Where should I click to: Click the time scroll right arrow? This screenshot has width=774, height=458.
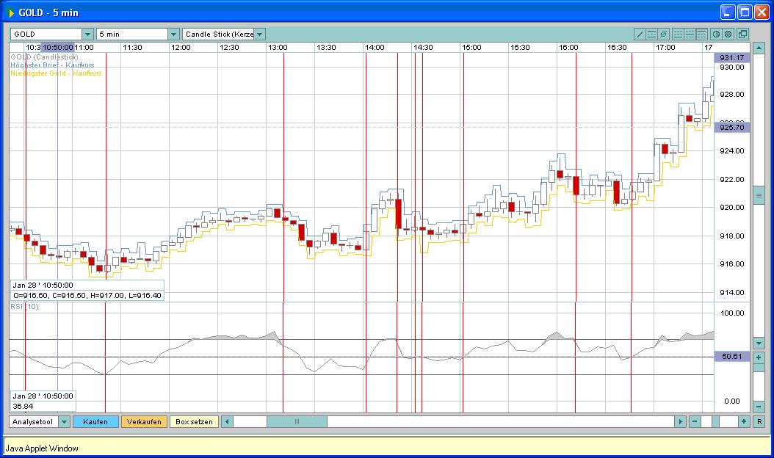[680, 421]
